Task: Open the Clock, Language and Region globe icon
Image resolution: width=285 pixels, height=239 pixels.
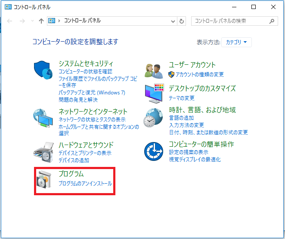Action: click(153, 118)
